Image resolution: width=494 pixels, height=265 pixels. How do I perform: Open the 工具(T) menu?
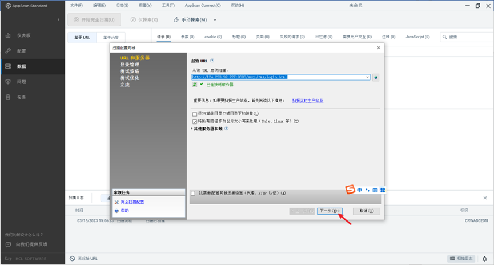pyautogui.click(x=168, y=5)
